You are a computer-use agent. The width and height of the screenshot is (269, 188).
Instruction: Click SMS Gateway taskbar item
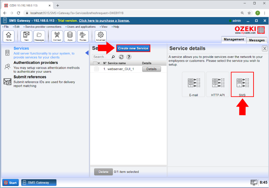click(39, 183)
